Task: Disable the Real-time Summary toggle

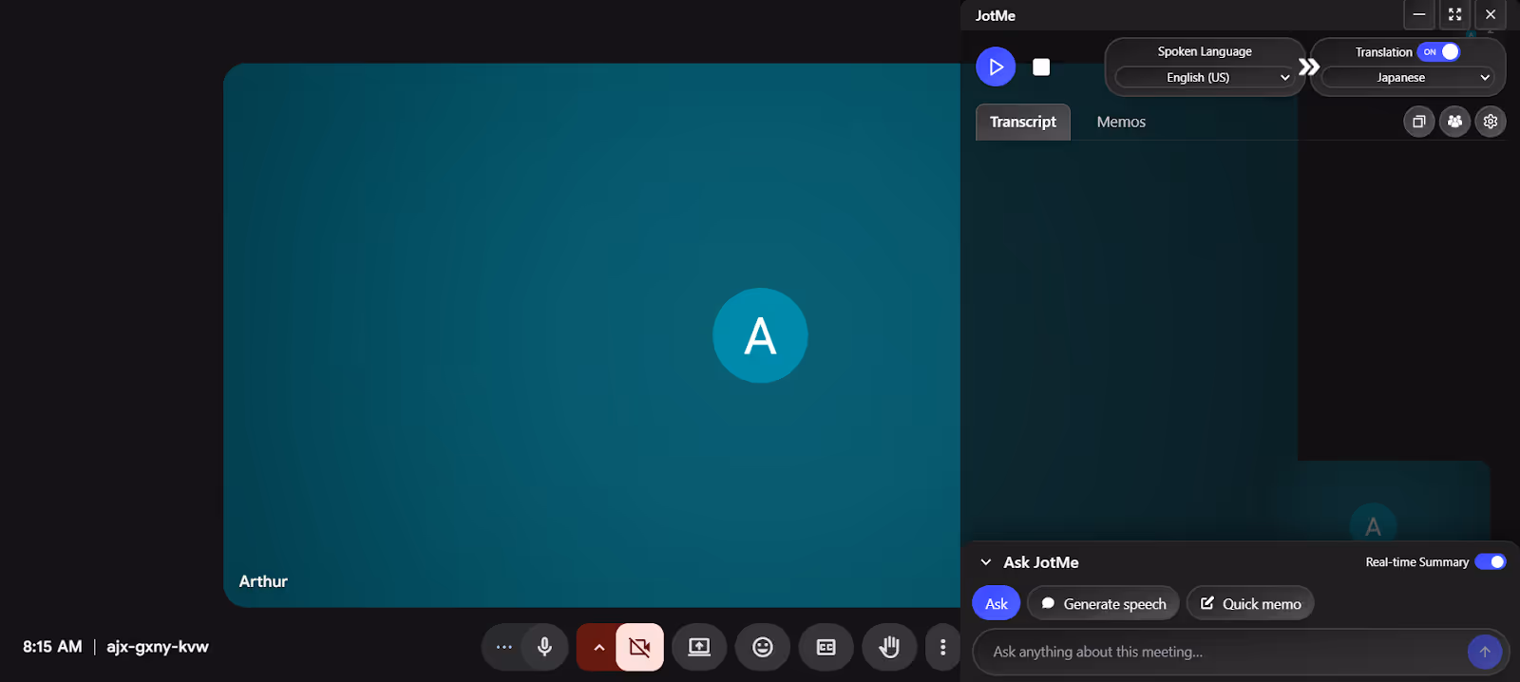Action: click(x=1490, y=561)
